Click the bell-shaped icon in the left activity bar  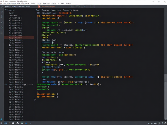click(2, 17)
